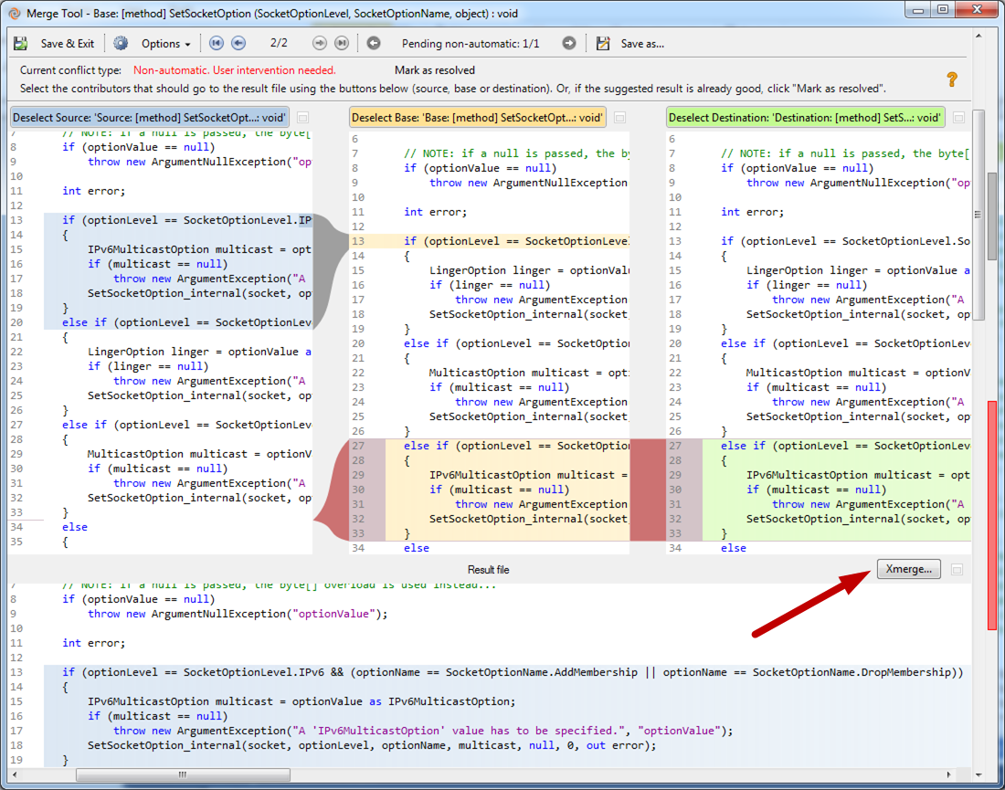Viewport: 1005px width, 790px height.
Task: Click source pane line 34 'else'
Action: coord(75,527)
